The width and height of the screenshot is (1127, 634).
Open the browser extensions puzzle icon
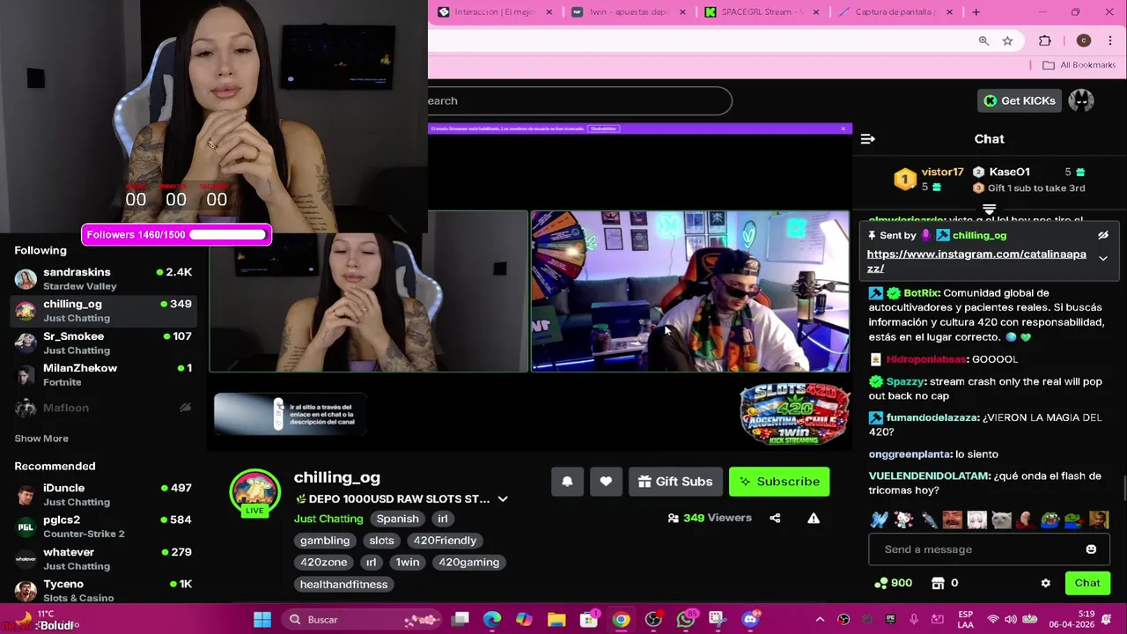point(1045,41)
